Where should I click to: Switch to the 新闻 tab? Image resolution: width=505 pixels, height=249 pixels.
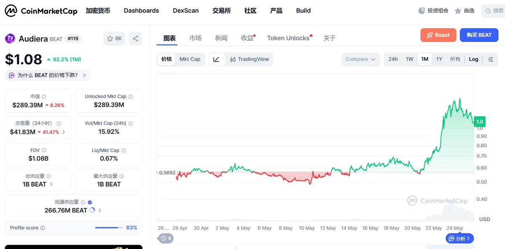point(221,38)
